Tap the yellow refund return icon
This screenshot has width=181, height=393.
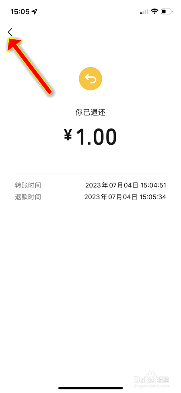tap(90, 79)
